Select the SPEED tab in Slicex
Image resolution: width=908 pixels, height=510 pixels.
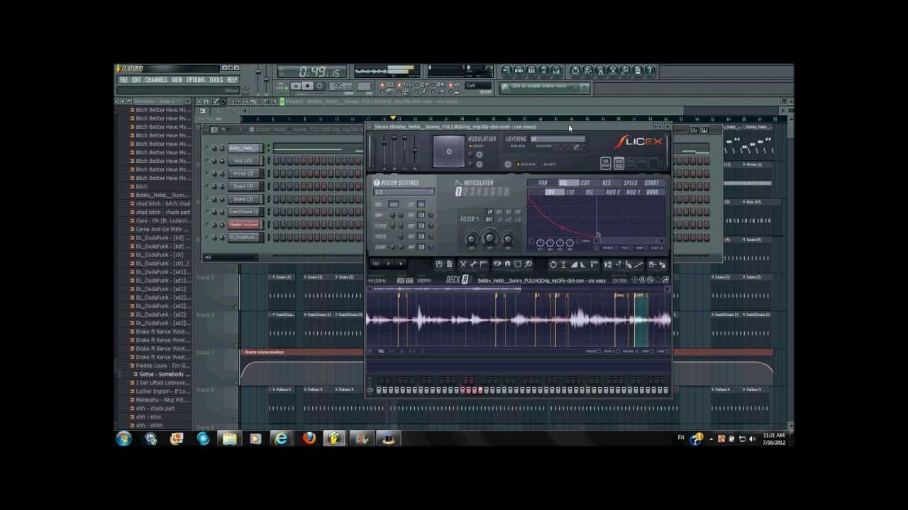(630, 183)
